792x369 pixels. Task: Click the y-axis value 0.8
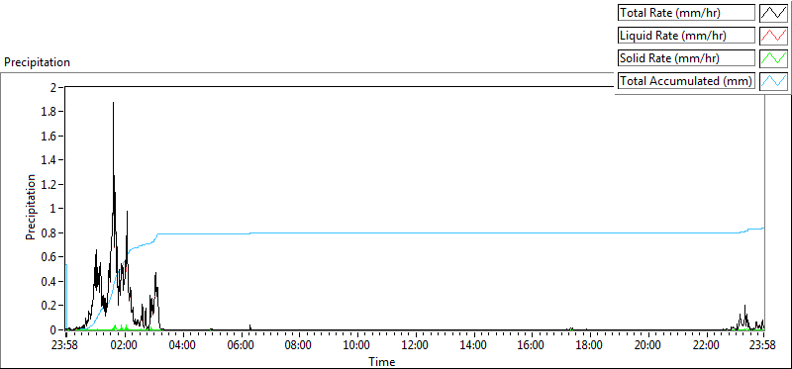click(49, 232)
